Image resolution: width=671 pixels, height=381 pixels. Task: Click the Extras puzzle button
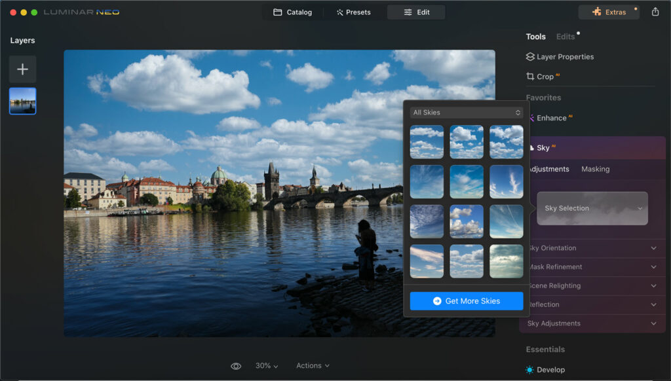pyautogui.click(x=609, y=12)
